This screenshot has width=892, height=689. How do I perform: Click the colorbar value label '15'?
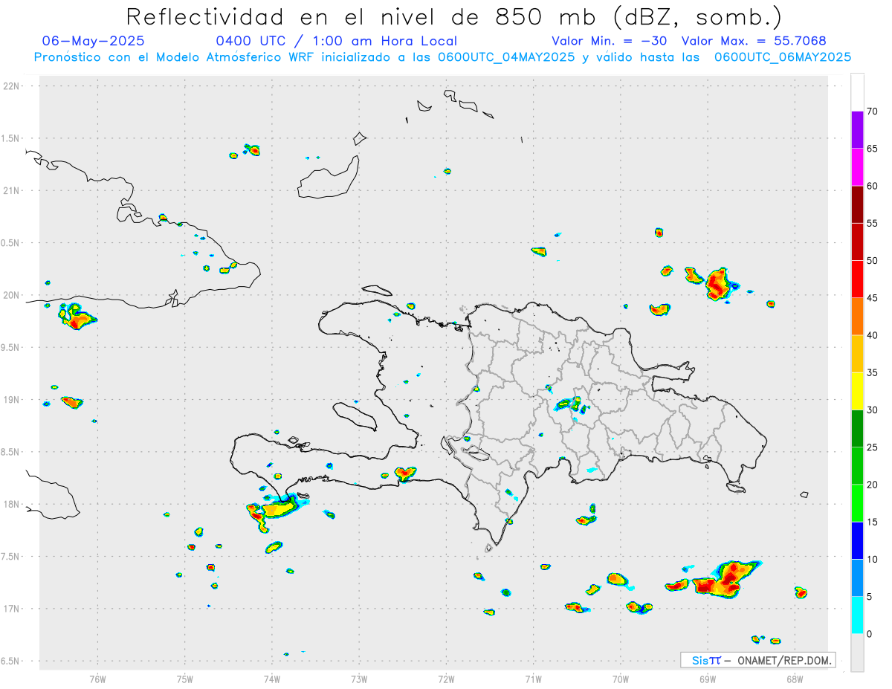pyautogui.click(x=872, y=523)
